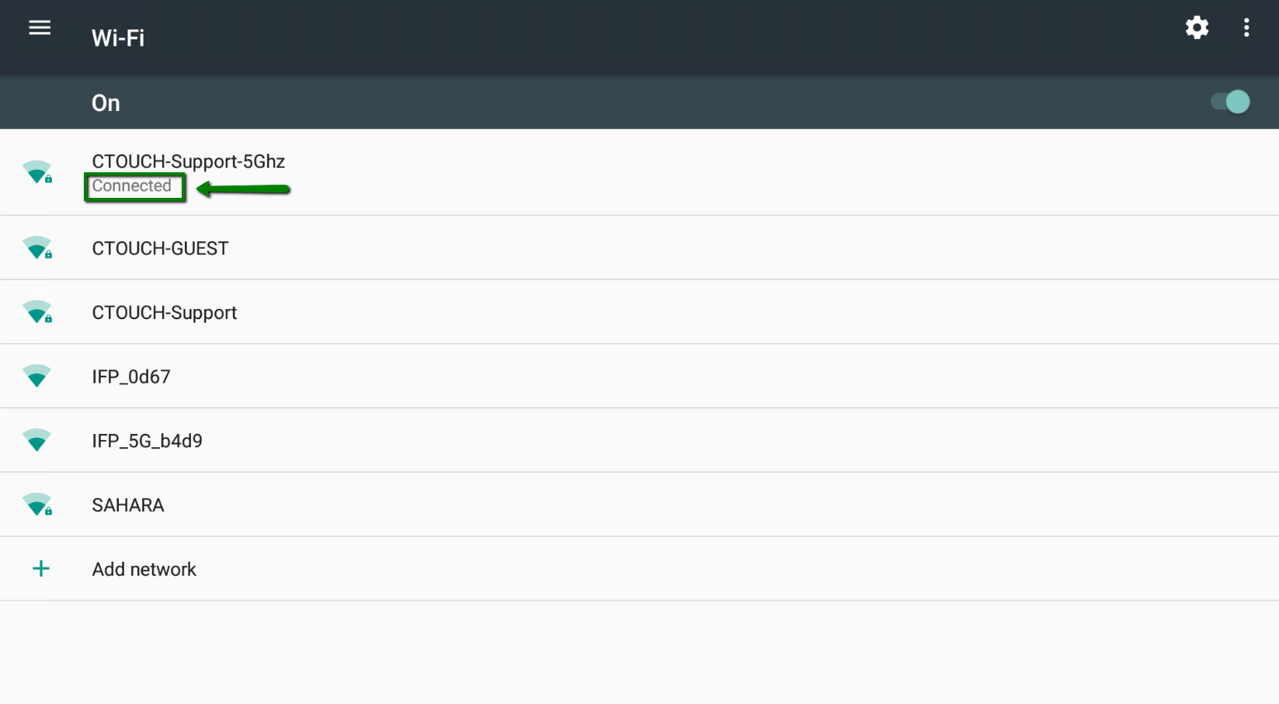The height and width of the screenshot is (704, 1279).
Task: Click the Connected status text
Action: [x=131, y=186]
